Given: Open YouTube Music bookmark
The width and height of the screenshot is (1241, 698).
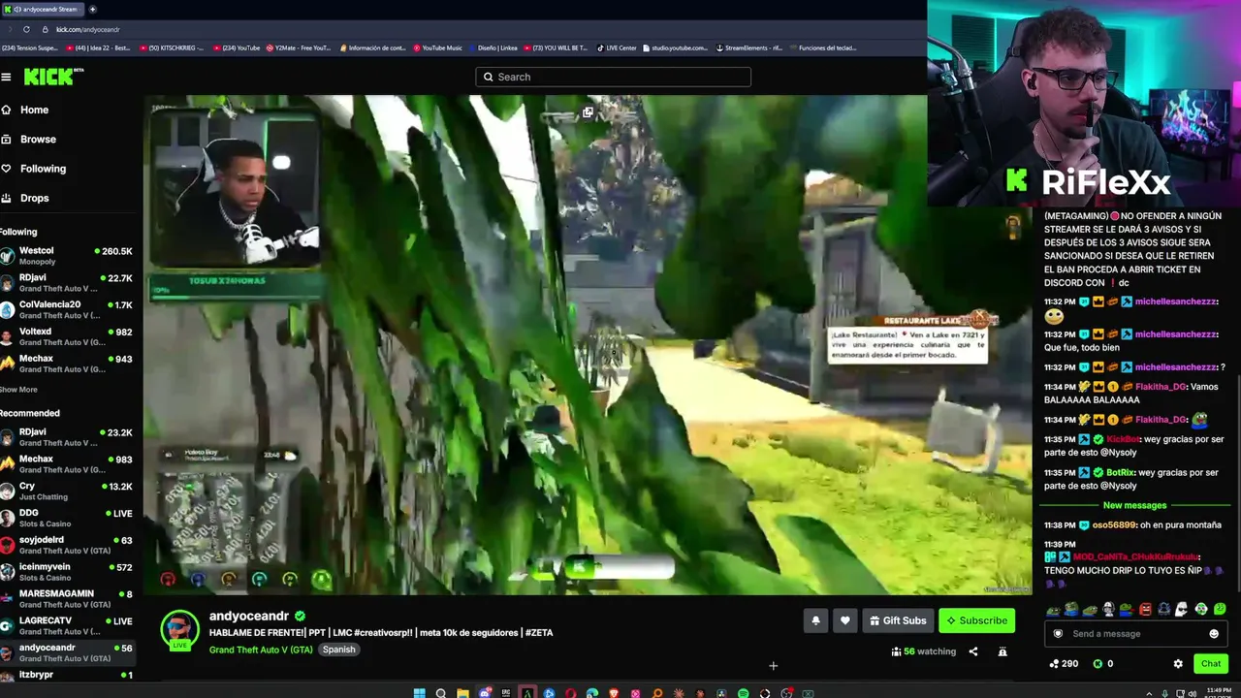Looking at the screenshot, I should pyautogui.click(x=437, y=48).
